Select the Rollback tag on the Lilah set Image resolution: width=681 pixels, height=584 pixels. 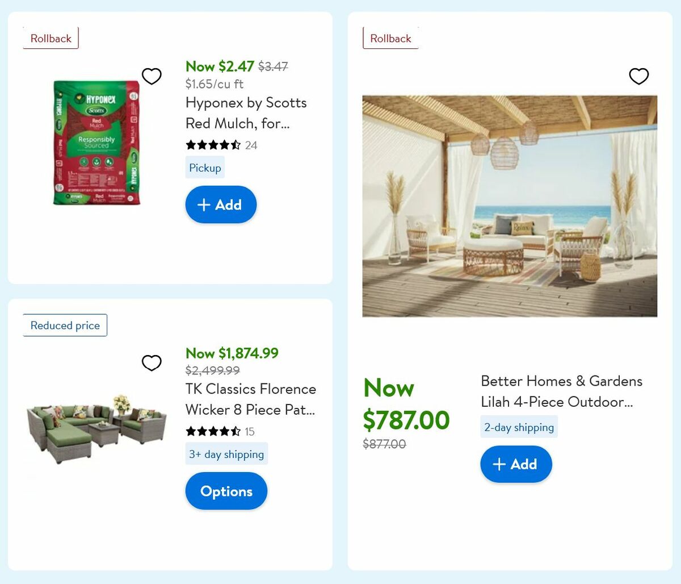390,38
